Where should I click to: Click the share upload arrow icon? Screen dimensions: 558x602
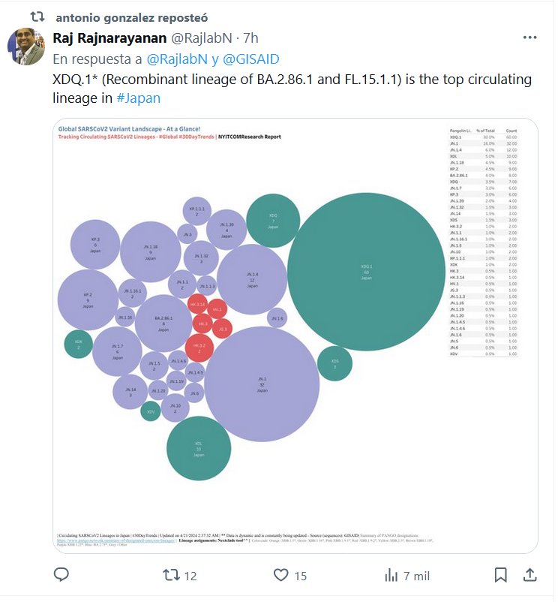click(529, 575)
